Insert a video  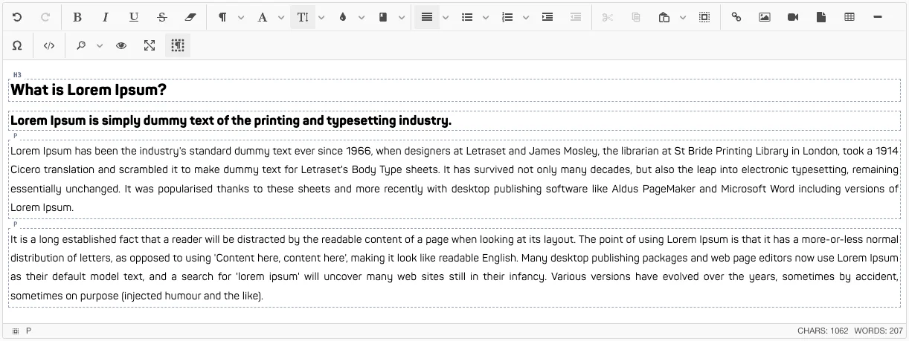pos(793,17)
